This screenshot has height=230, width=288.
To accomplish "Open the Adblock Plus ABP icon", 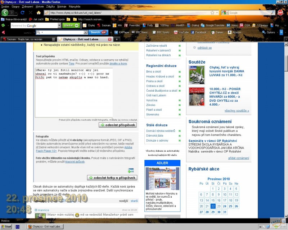I will pyautogui.click(x=280, y=13).
